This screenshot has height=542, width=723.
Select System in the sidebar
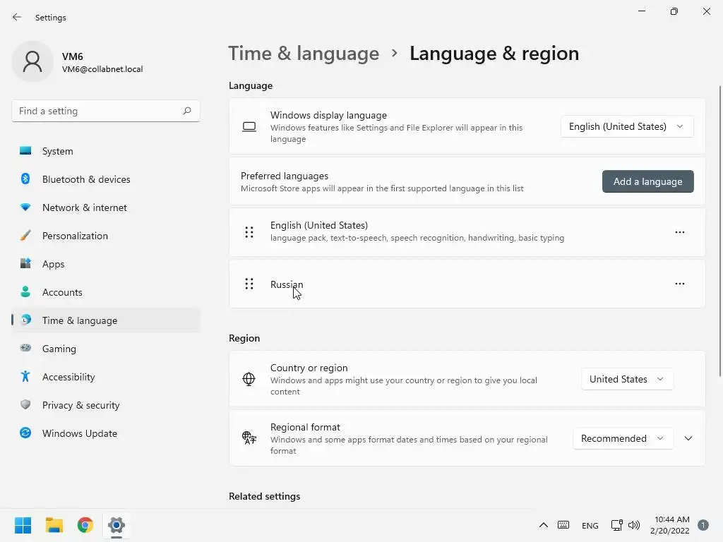click(106, 151)
